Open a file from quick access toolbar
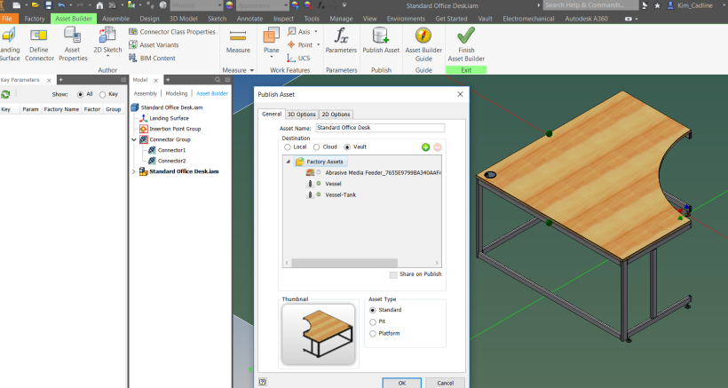Screen dimensions: 728x388 (x=36, y=5)
